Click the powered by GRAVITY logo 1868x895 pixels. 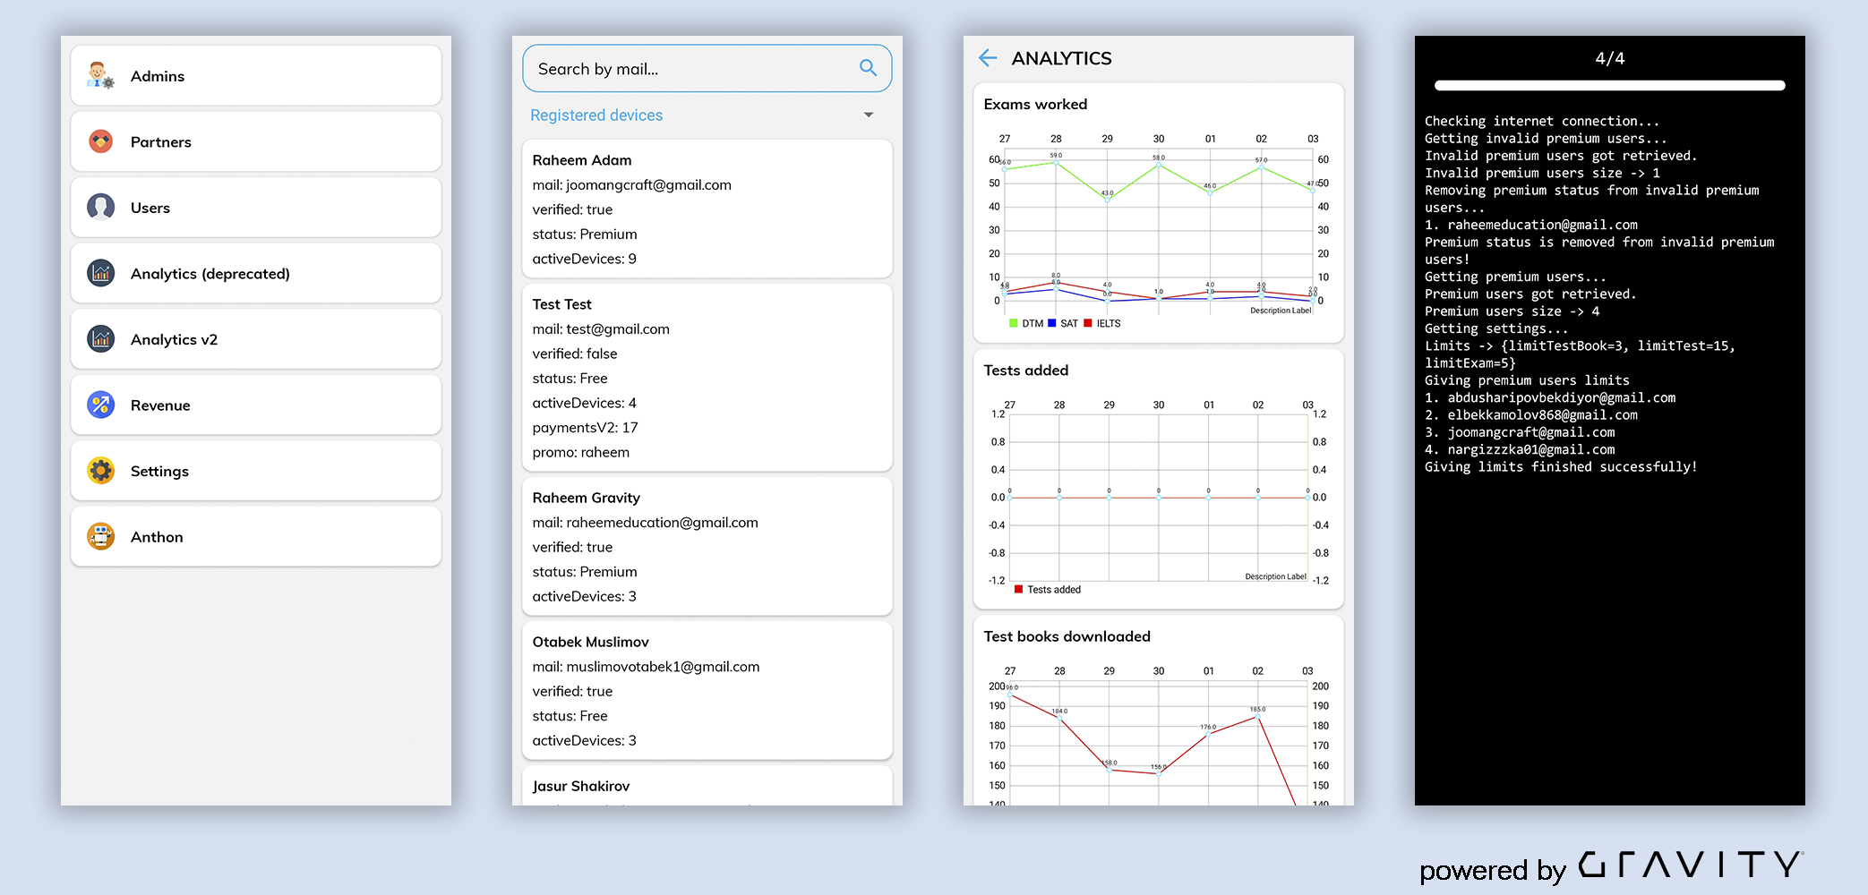point(1612,866)
